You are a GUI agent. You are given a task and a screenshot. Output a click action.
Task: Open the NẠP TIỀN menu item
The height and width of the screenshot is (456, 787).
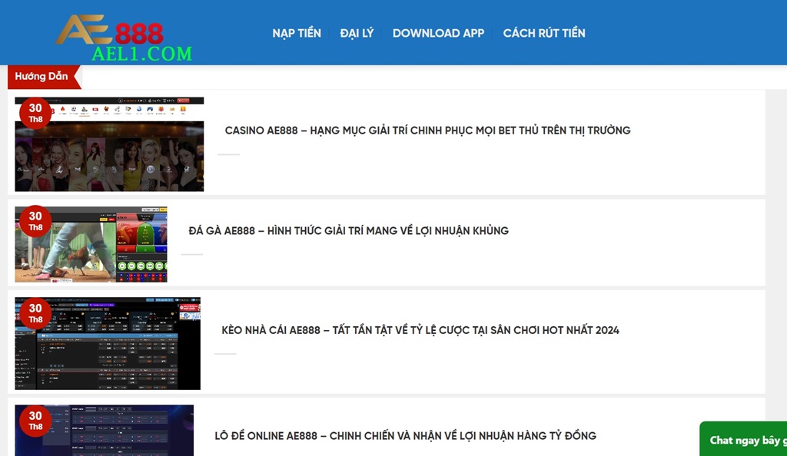297,33
